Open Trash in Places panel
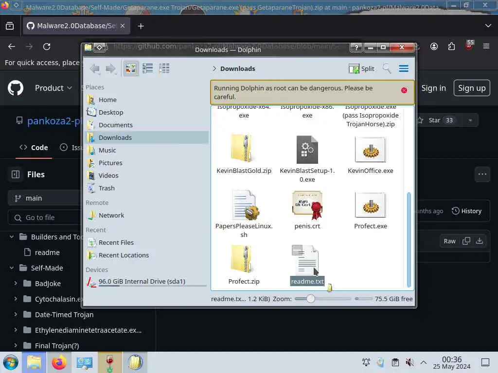The height and width of the screenshot is (373, 498). point(147,188)
